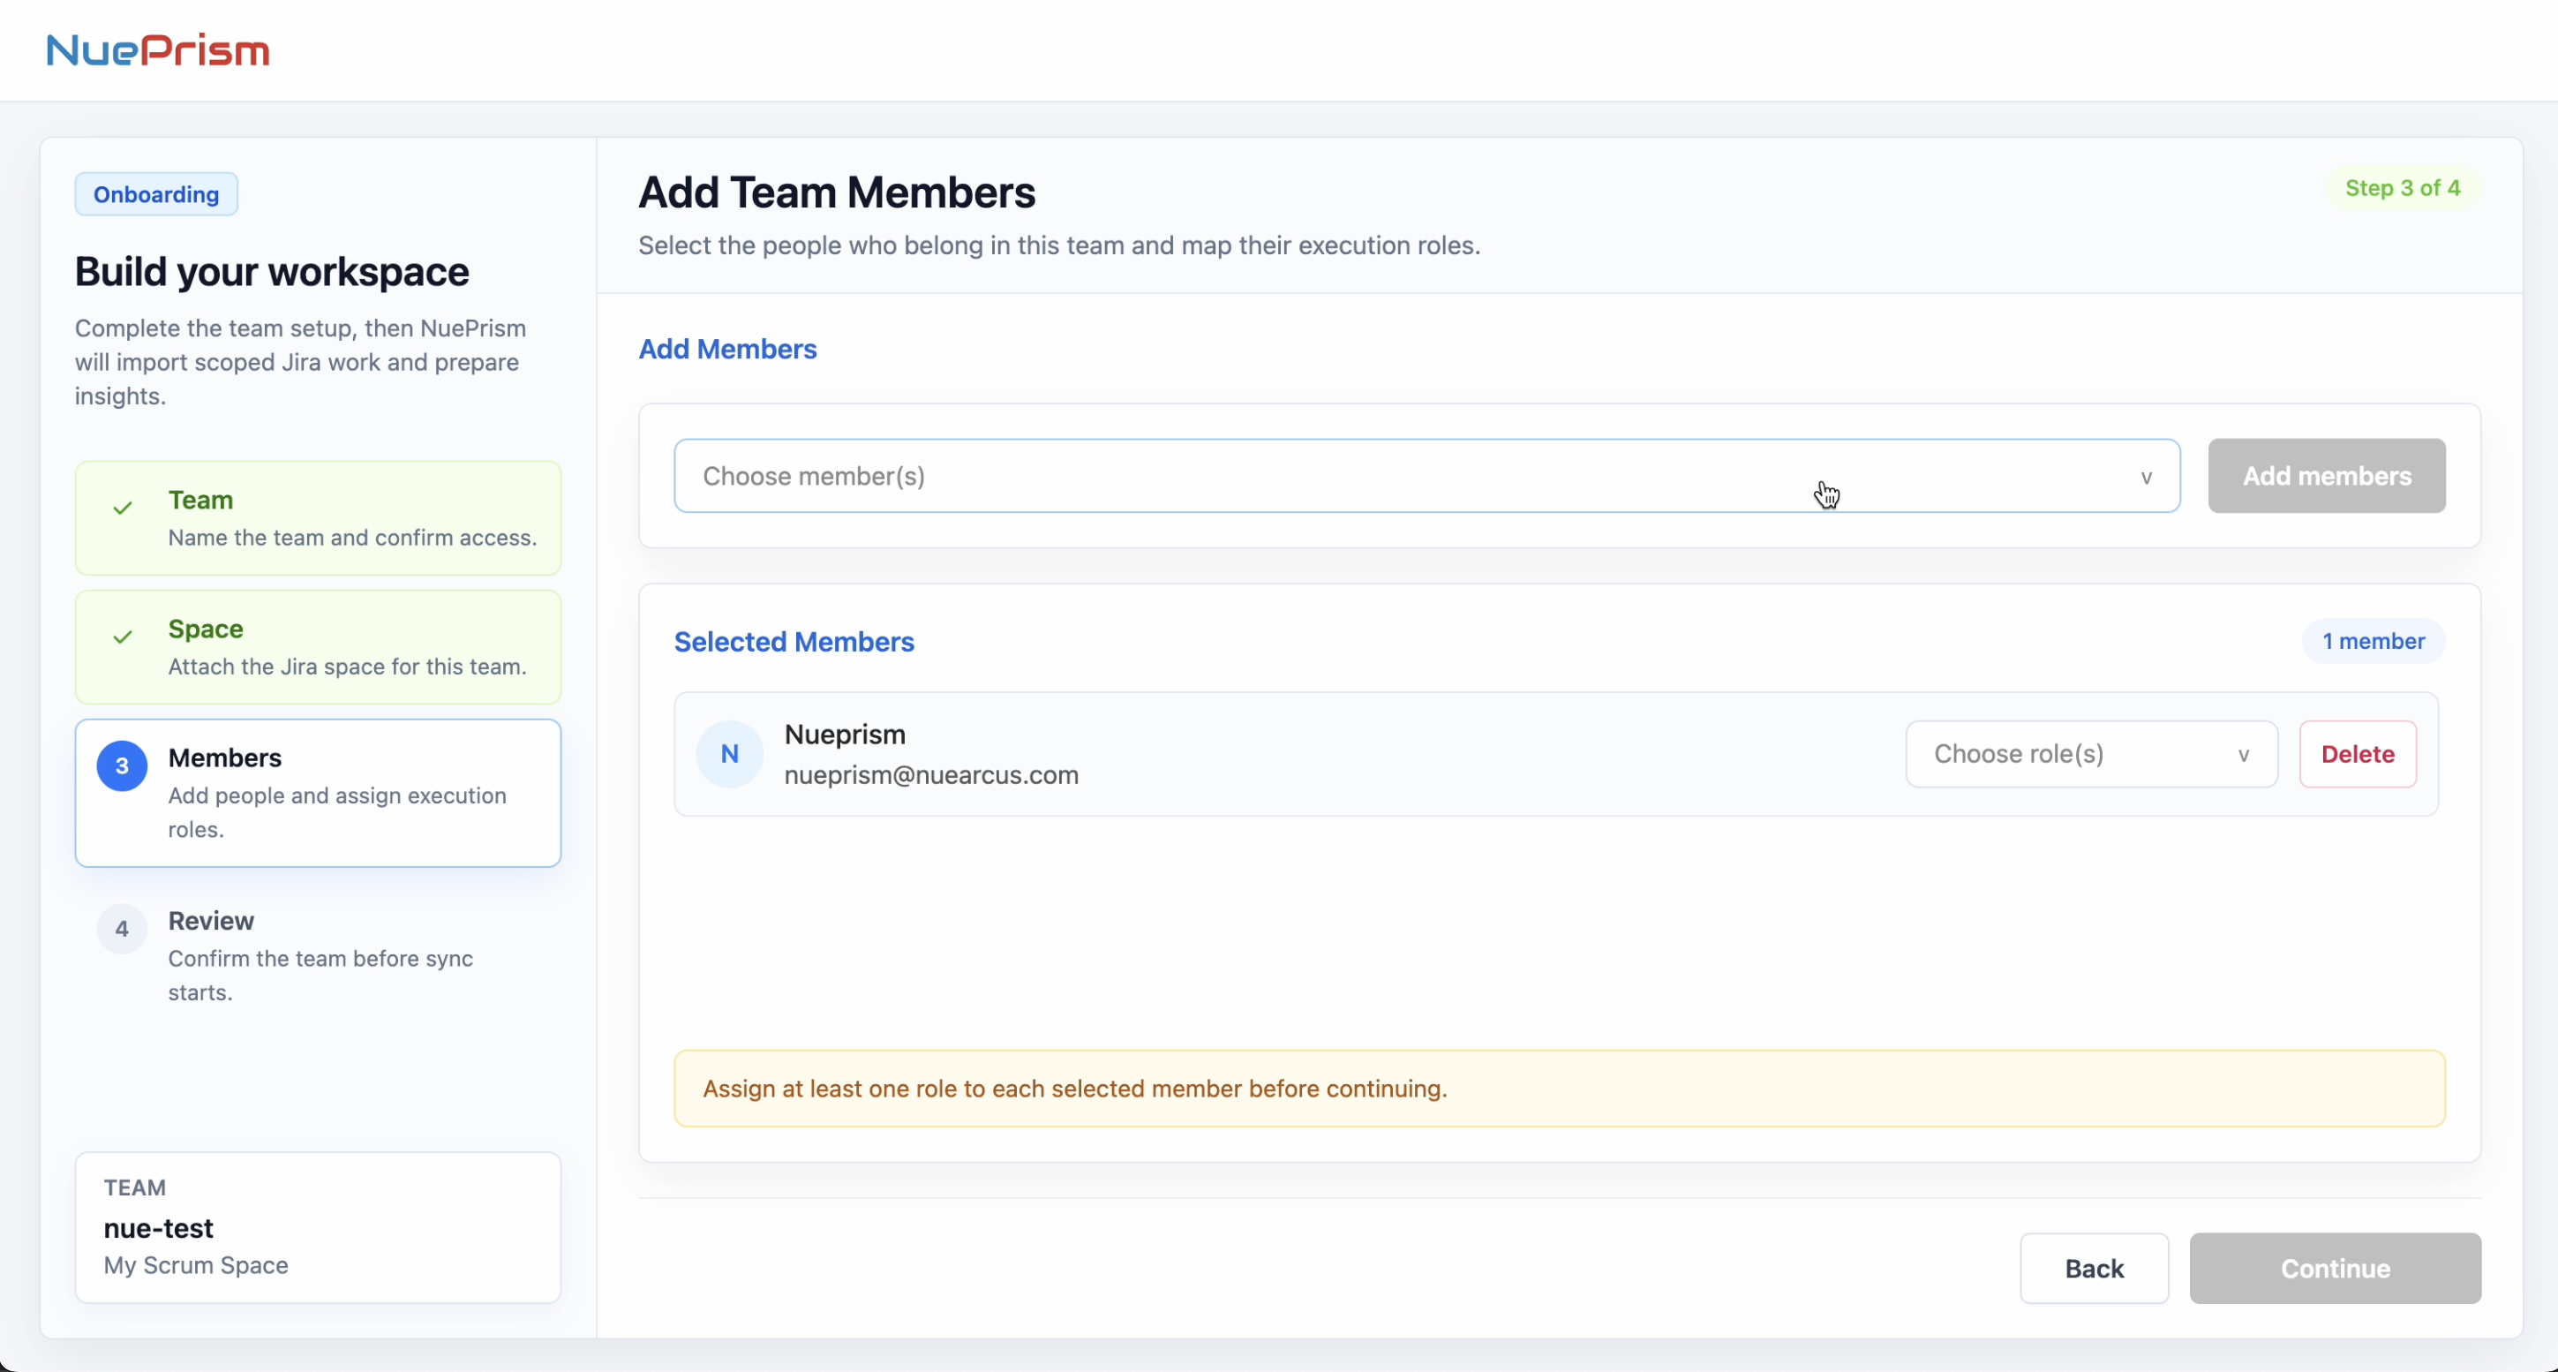Click the disabled Add members button
This screenshot has width=2558, height=1372.
click(x=2327, y=476)
